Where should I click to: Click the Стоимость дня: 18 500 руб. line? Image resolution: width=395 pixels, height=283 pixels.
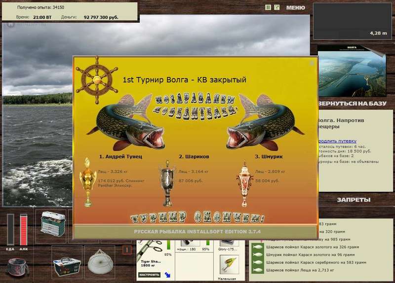coord(344,151)
